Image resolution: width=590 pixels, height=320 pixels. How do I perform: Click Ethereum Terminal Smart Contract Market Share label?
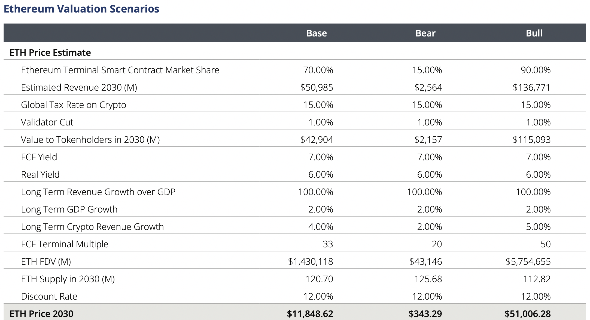coord(120,70)
